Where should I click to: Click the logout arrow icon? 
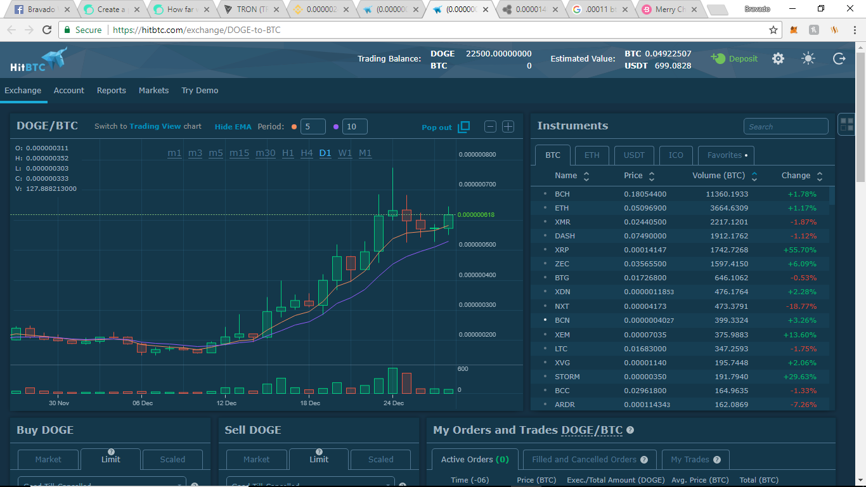pos(839,58)
